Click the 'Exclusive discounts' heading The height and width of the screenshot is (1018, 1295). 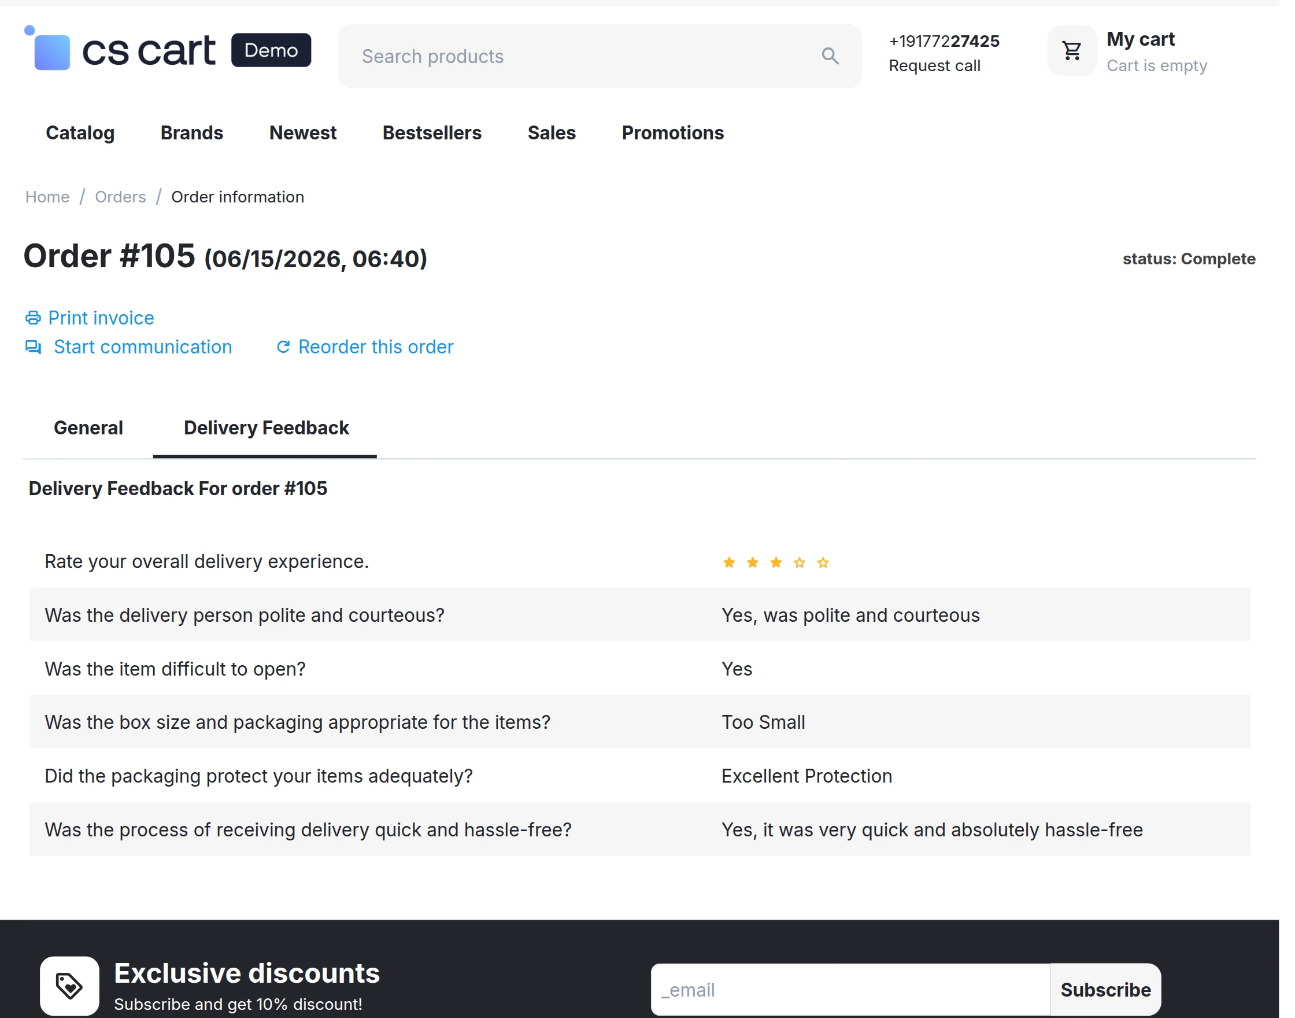(247, 973)
